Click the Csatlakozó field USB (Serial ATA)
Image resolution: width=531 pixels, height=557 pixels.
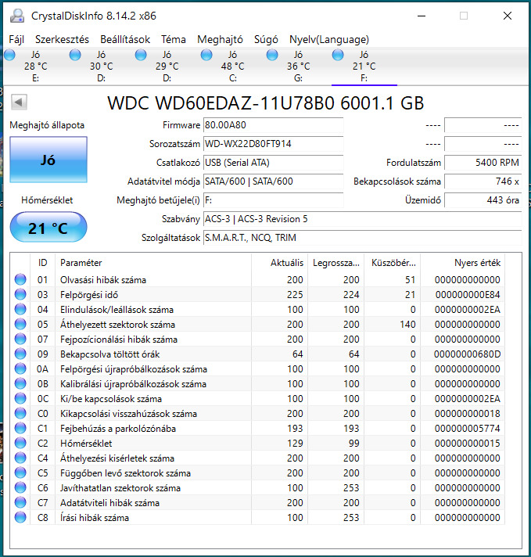coord(273,163)
